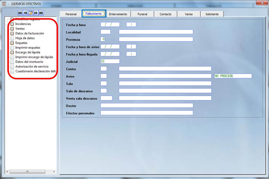The width and height of the screenshot is (269, 179).
Task: Click the Provincia name field
Action: (156, 39)
